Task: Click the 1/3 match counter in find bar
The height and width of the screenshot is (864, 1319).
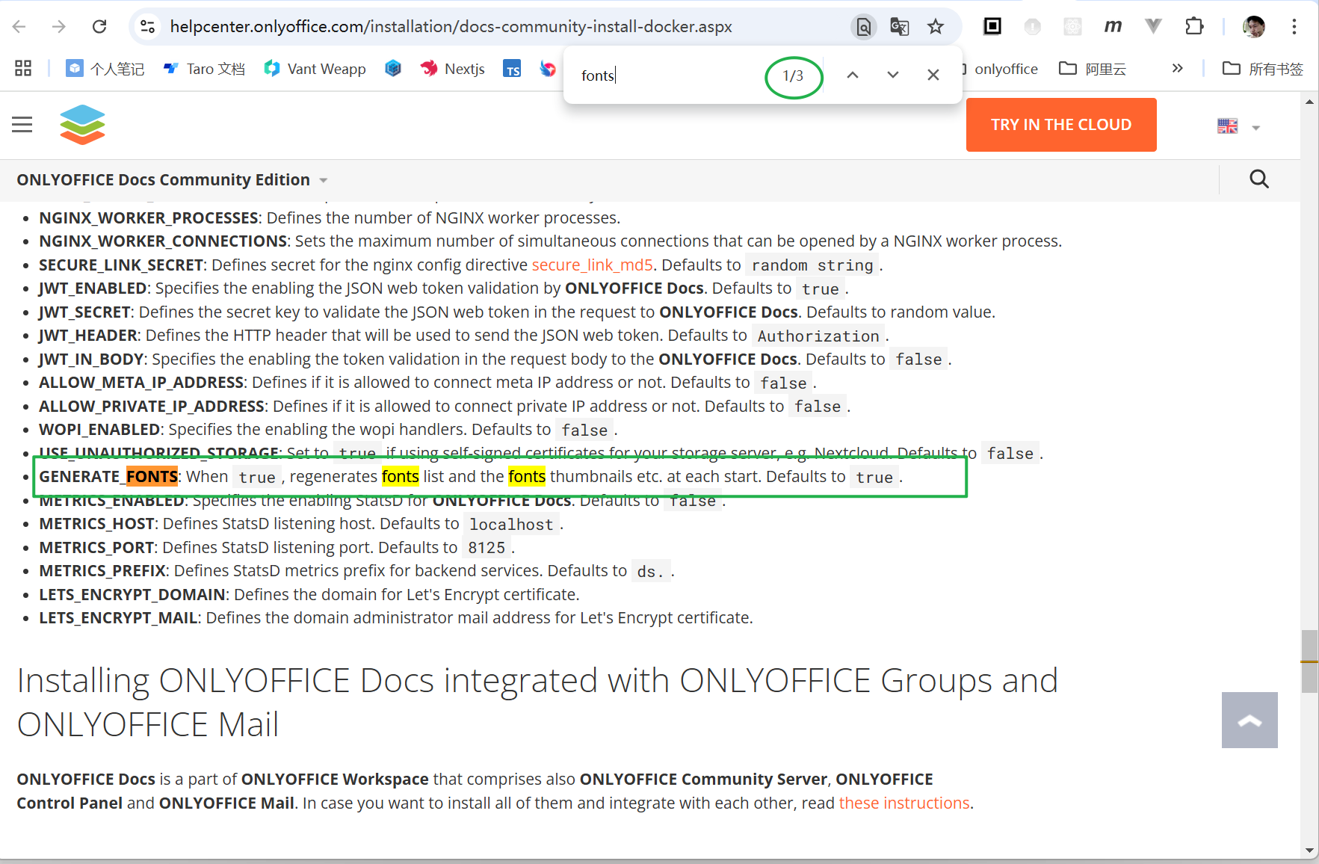Action: coord(793,76)
